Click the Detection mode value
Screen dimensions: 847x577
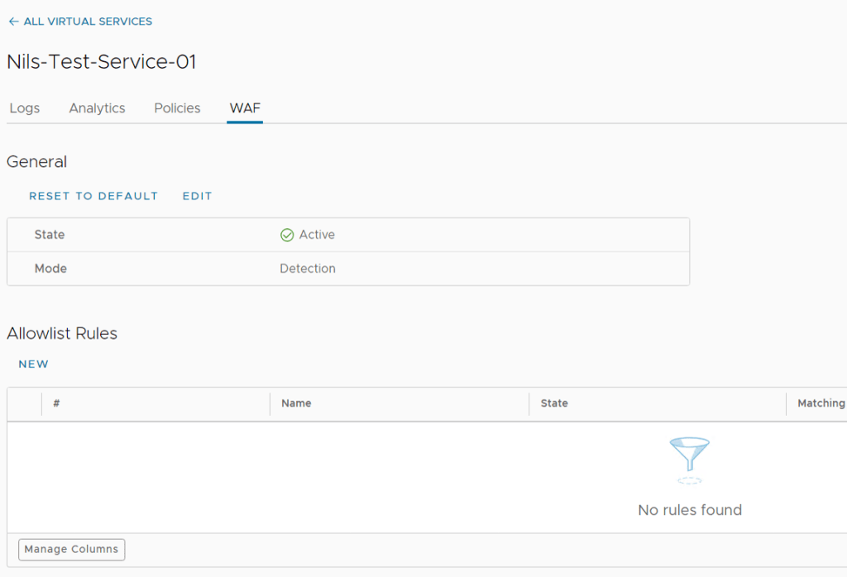coord(308,269)
